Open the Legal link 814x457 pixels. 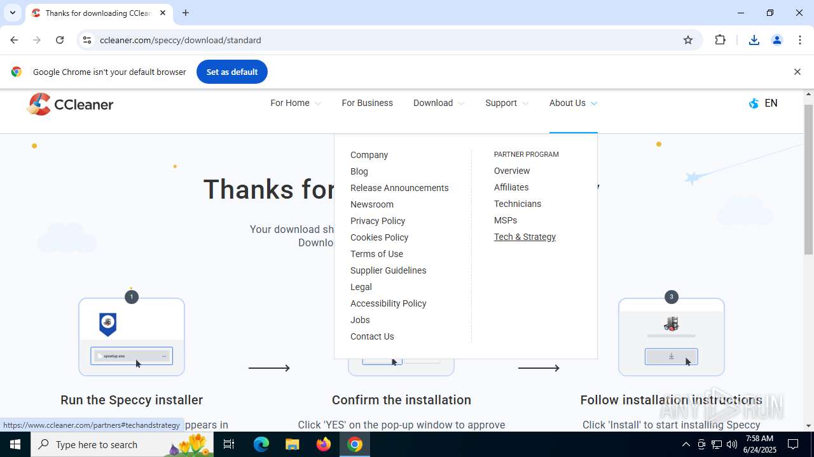(x=361, y=287)
